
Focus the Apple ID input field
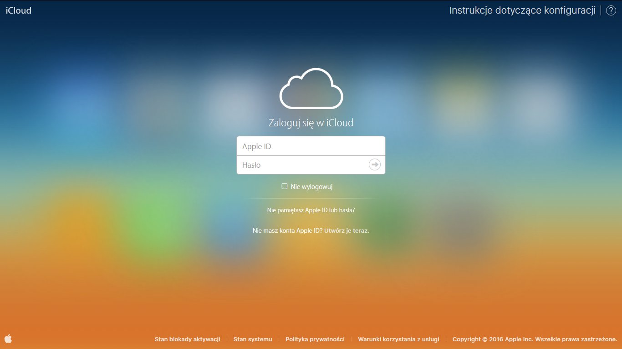point(311,146)
